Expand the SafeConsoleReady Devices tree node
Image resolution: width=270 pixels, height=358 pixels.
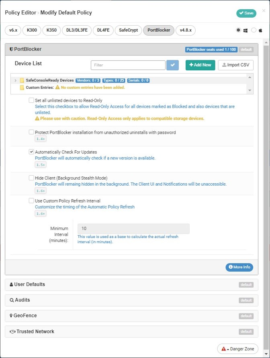tap(15, 80)
